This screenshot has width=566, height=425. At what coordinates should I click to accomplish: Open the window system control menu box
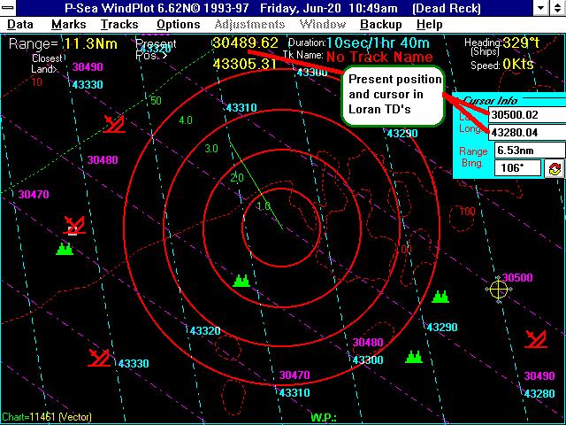(8, 8)
